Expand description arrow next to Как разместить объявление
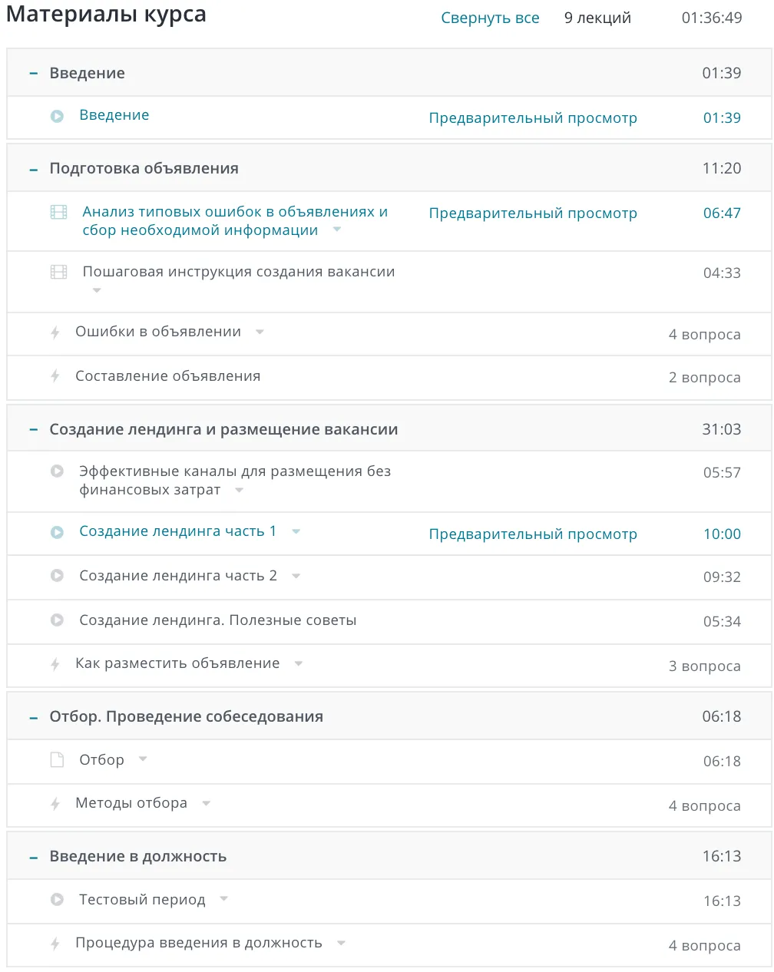 point(299,663)
